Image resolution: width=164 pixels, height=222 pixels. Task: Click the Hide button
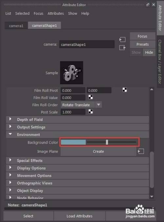tap(149, 52)
